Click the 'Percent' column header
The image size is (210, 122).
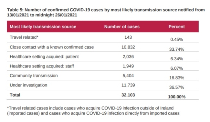click(176, 26)
